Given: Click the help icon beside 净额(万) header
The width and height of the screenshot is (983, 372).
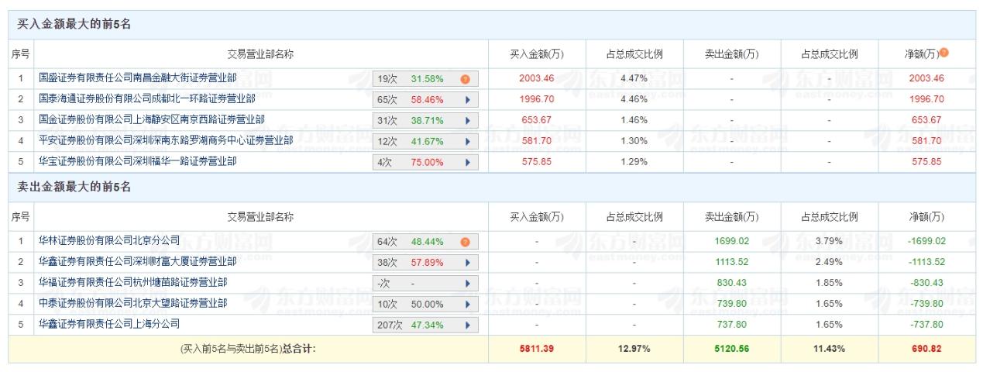Looking at the screenshot, I should click(x=943, y=53).
